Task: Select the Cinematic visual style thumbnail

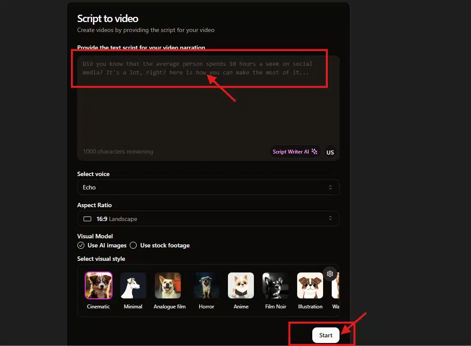Action: 99,285
